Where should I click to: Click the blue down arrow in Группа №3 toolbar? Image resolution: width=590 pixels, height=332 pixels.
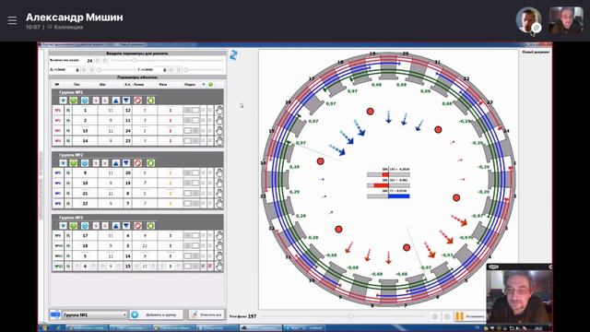tap(126, 226)
